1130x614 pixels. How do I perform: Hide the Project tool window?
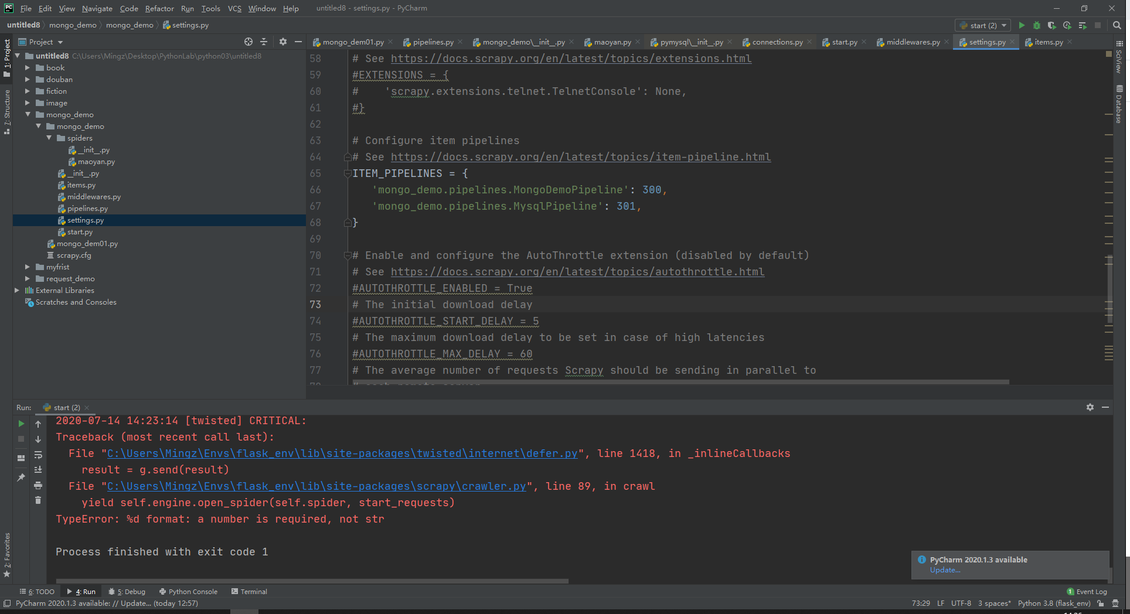pos(298,42)
